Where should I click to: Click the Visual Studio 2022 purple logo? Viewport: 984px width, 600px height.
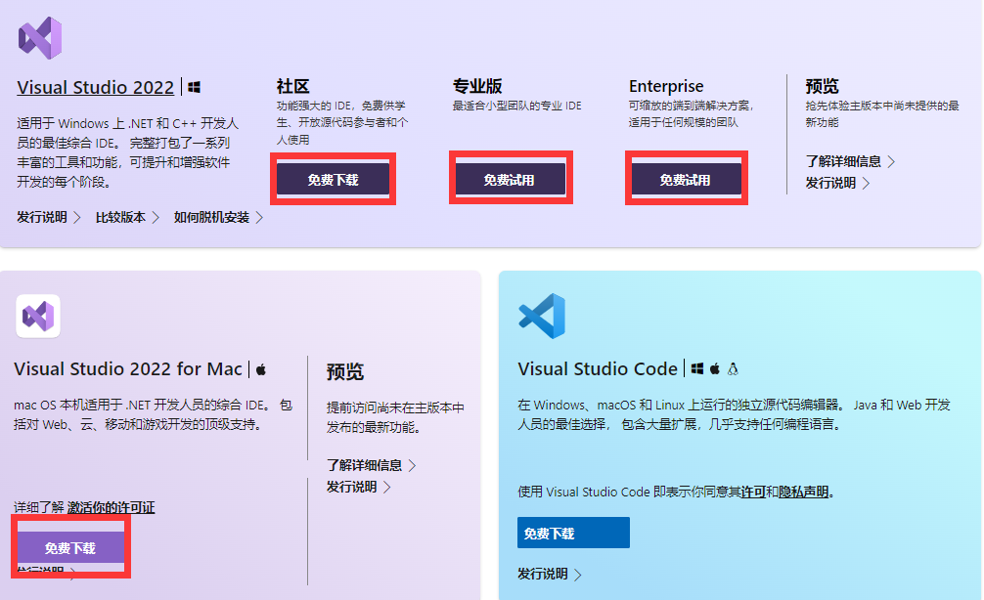pyautogui.click(x=40, y=37)
